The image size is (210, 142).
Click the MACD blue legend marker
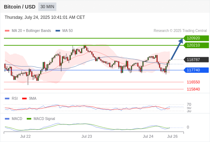coord(7,119)
